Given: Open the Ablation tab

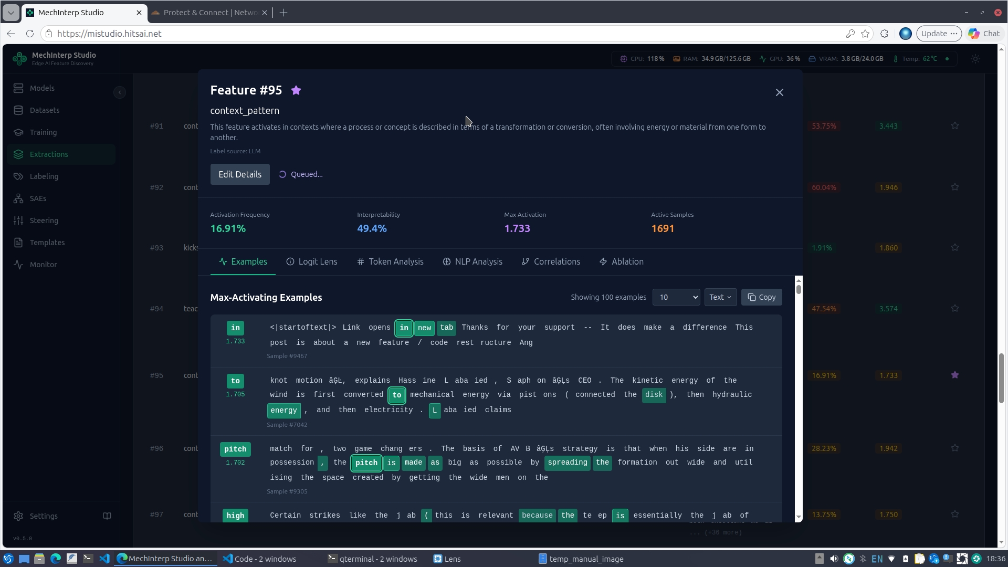Looking at the screenshot, I should tap(621, 261).
